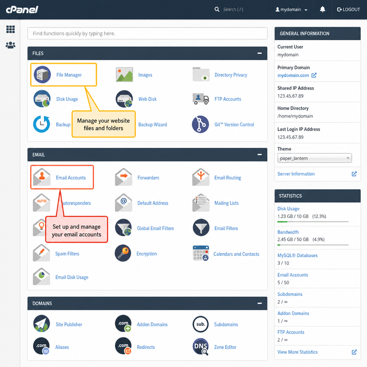Click the Mailing Lists icon

pyautogui.click(x=201, y=203)
